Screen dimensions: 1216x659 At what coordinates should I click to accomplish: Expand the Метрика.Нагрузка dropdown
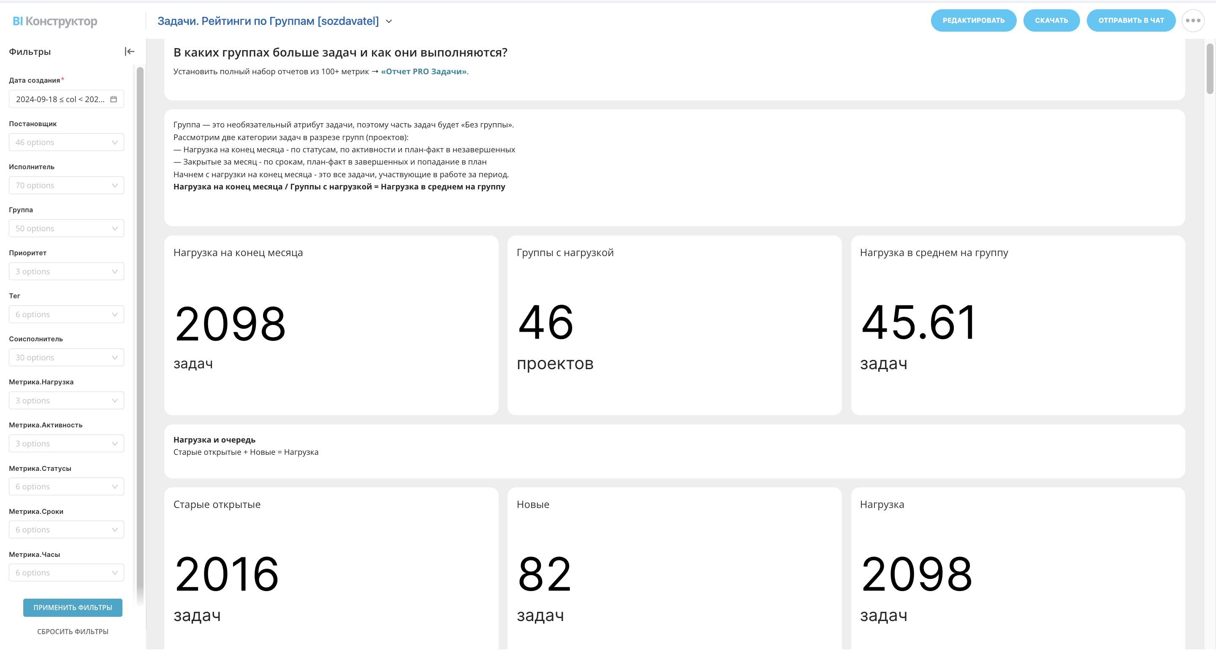click(x=66, y=400)
